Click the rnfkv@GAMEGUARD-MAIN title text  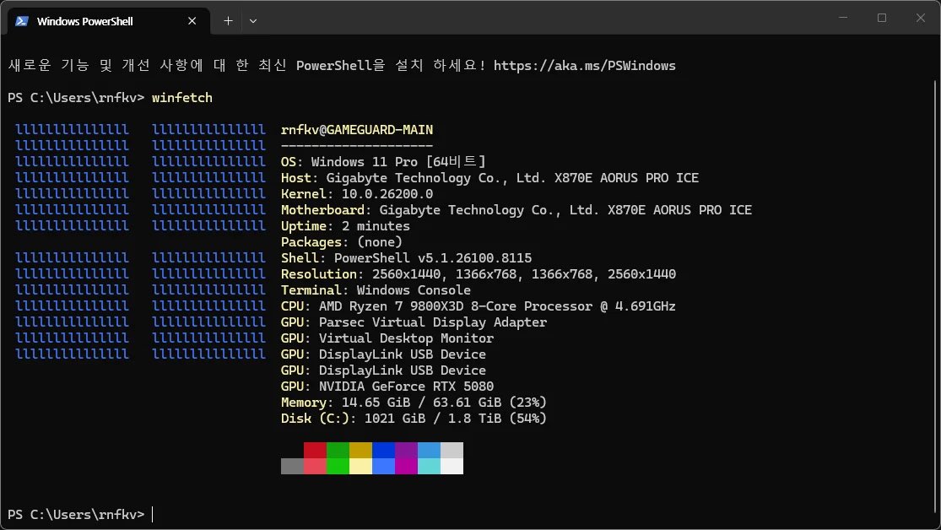pyautogui.click(x=356, y=130)
